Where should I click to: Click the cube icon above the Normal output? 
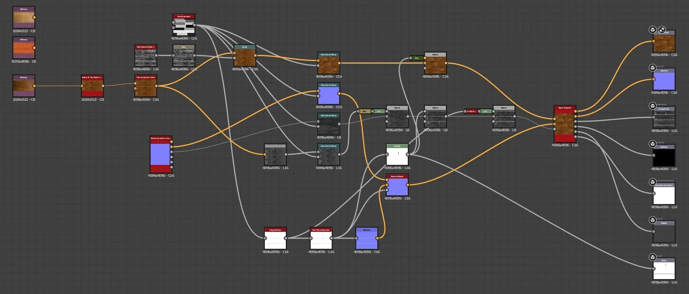pos(653,68)
